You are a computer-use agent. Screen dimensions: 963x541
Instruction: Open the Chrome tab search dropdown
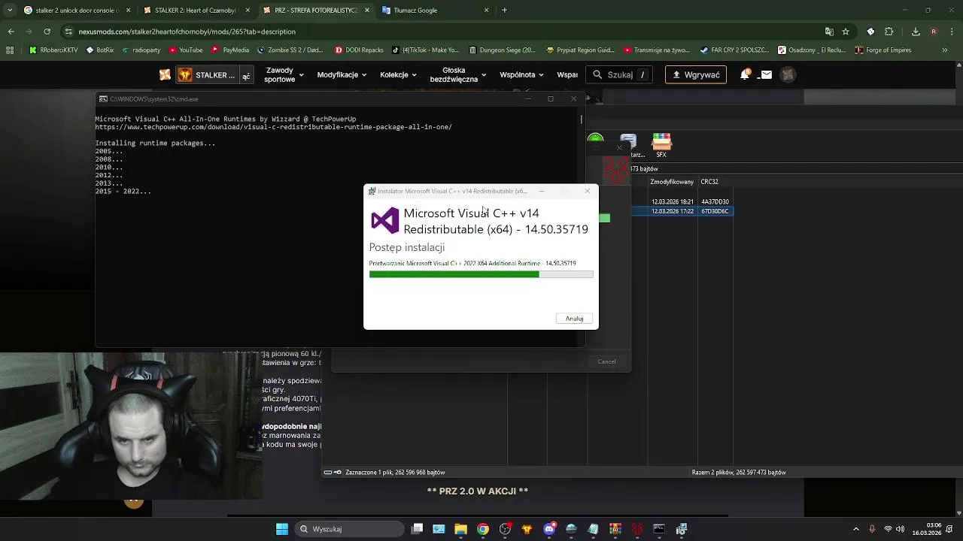pyautogui.click(x=10, y=11)
